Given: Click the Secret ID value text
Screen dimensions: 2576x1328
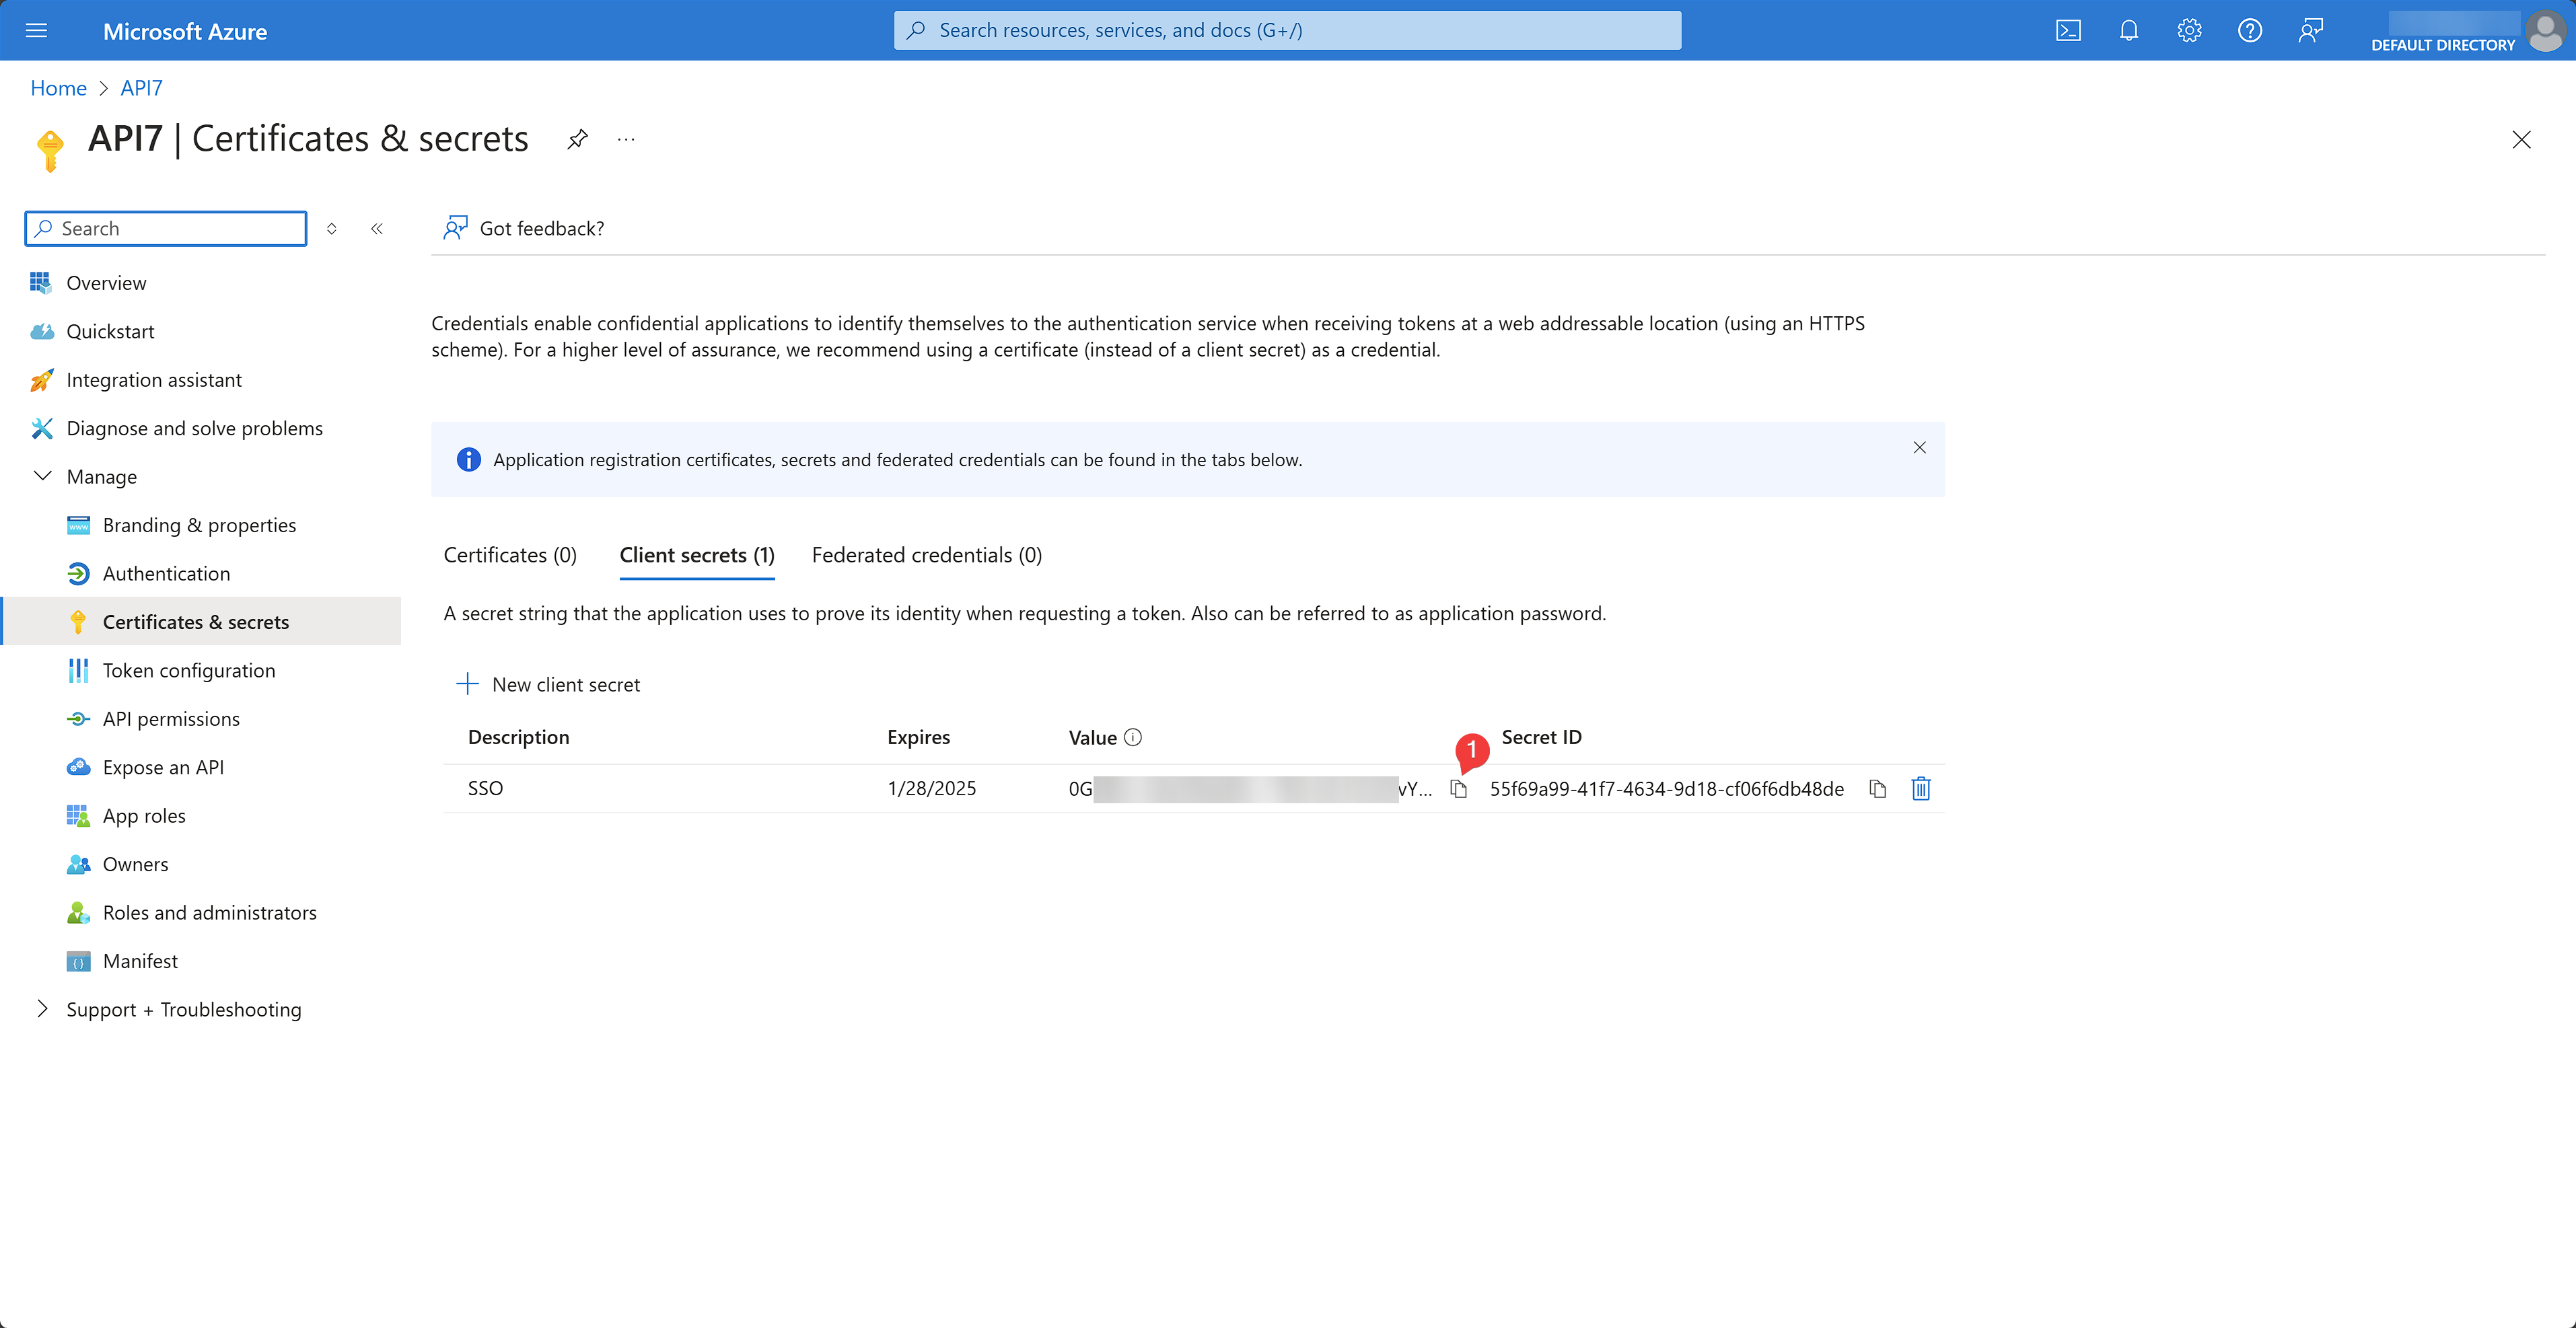Looking at the screenshot, I should pos(1666,789).
